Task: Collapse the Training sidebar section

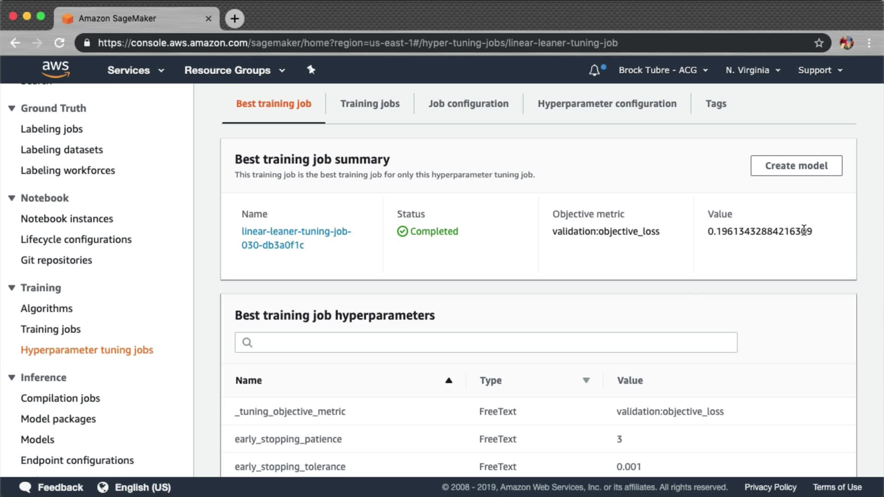Action: tap(12, 288)
